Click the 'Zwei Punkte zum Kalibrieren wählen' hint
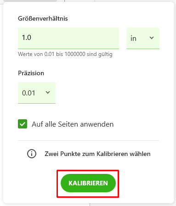This screenshot has height=206, width=176. (97, 154)
